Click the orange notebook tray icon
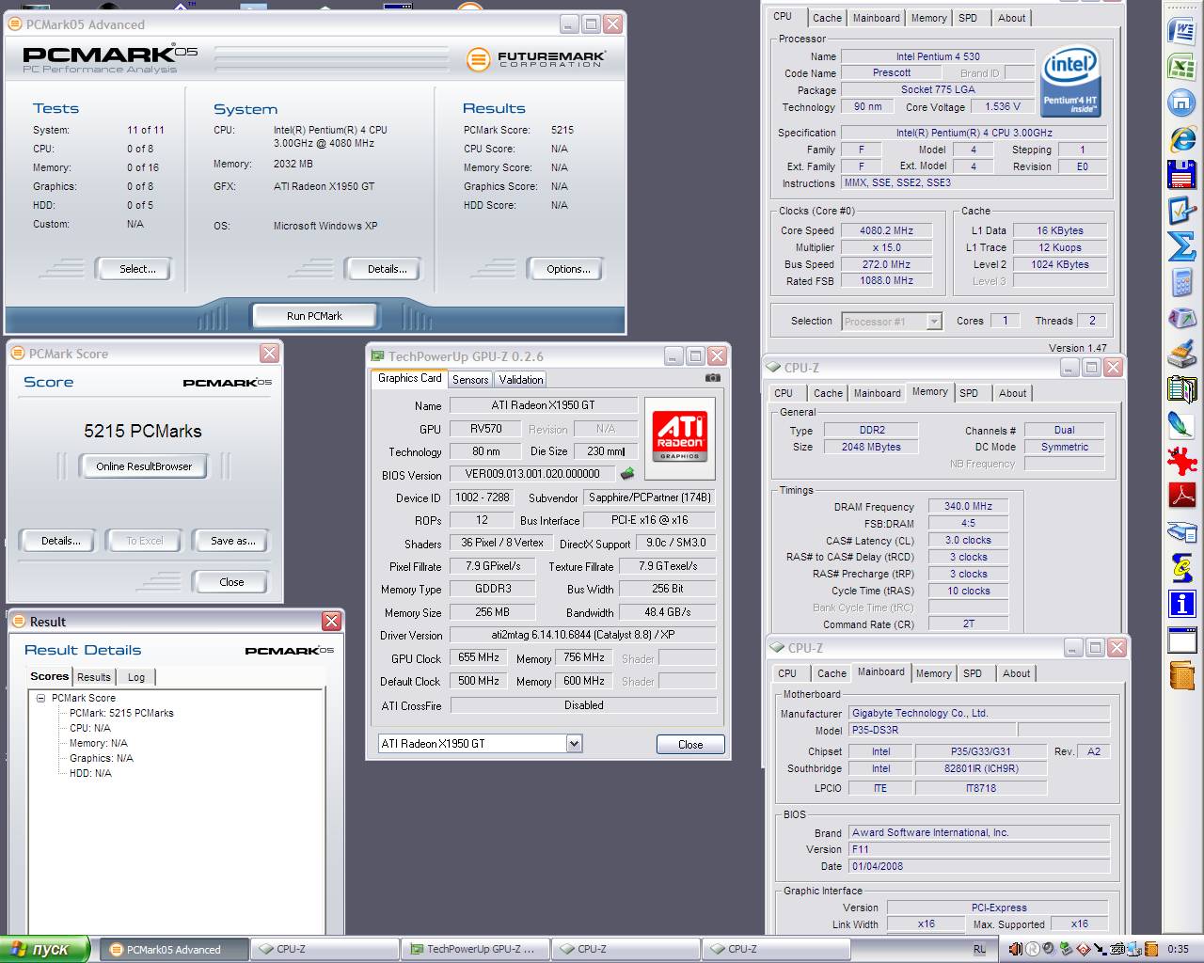Viewport: 1204px width, 963px height. pyautogui.click(x=1151, y=949)
